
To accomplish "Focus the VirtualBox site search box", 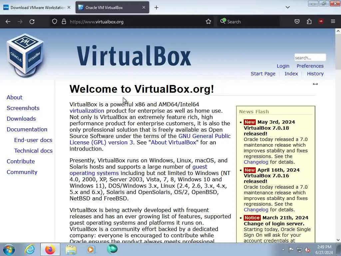I will click(x=310, y=58).
